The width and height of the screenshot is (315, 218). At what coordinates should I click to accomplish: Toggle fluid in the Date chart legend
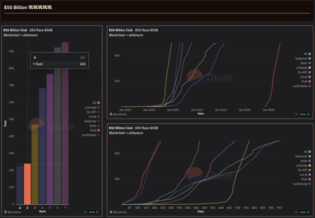pyautogui.click(x=306, y=81)
